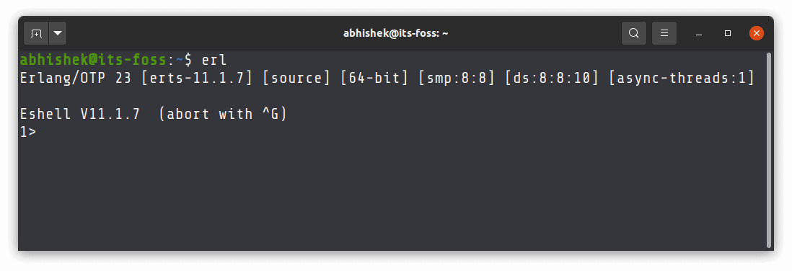Open a new terminal tab
792x271 pixels.
[x=36, y=33]
